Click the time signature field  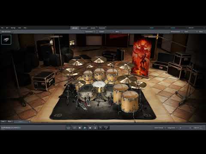click(x=100, y=128)
